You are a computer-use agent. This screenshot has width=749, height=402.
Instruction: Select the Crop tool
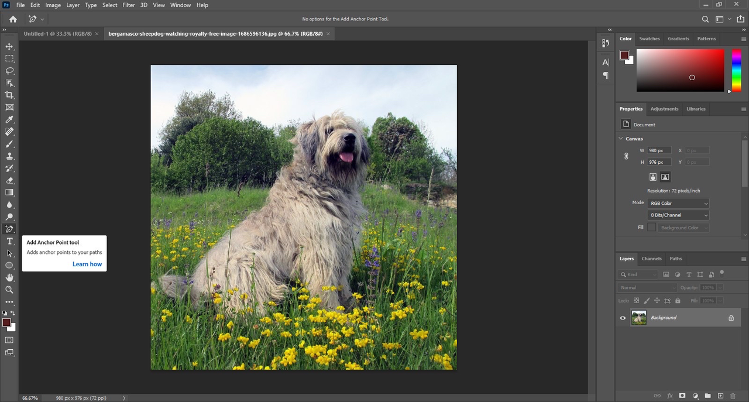9,95
